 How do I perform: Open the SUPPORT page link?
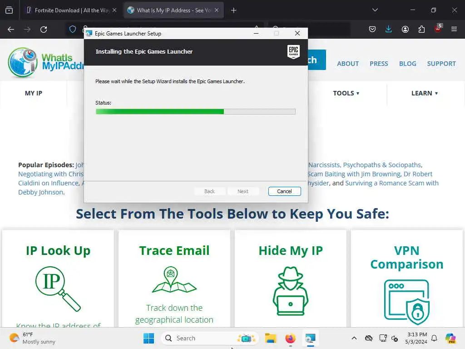[441, 64]
